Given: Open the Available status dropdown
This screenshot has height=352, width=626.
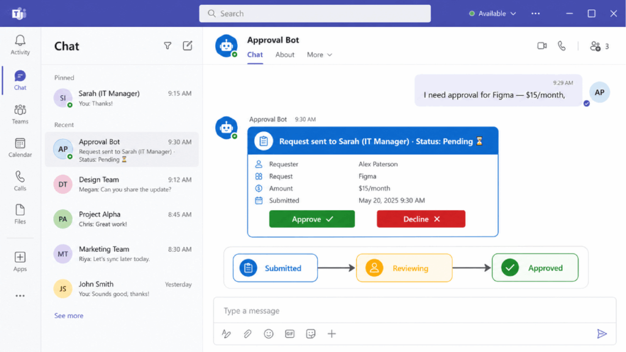Looking at the screenshot, I should click(492, 13).
